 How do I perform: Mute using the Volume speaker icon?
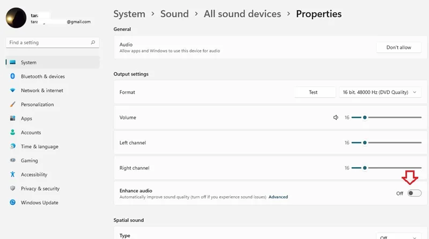click(x=336, y=117)
